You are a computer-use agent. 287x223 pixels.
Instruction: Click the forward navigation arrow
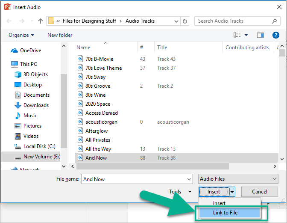22,21
